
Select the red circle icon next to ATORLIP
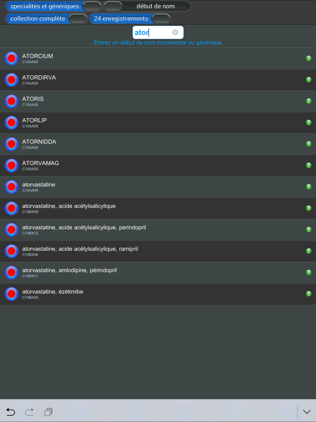coord(12,122)
